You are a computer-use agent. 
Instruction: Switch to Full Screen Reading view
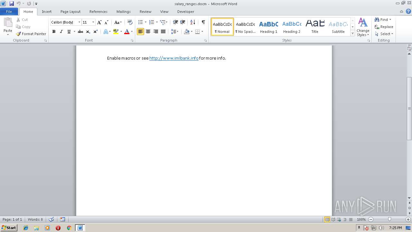point(333,219)
